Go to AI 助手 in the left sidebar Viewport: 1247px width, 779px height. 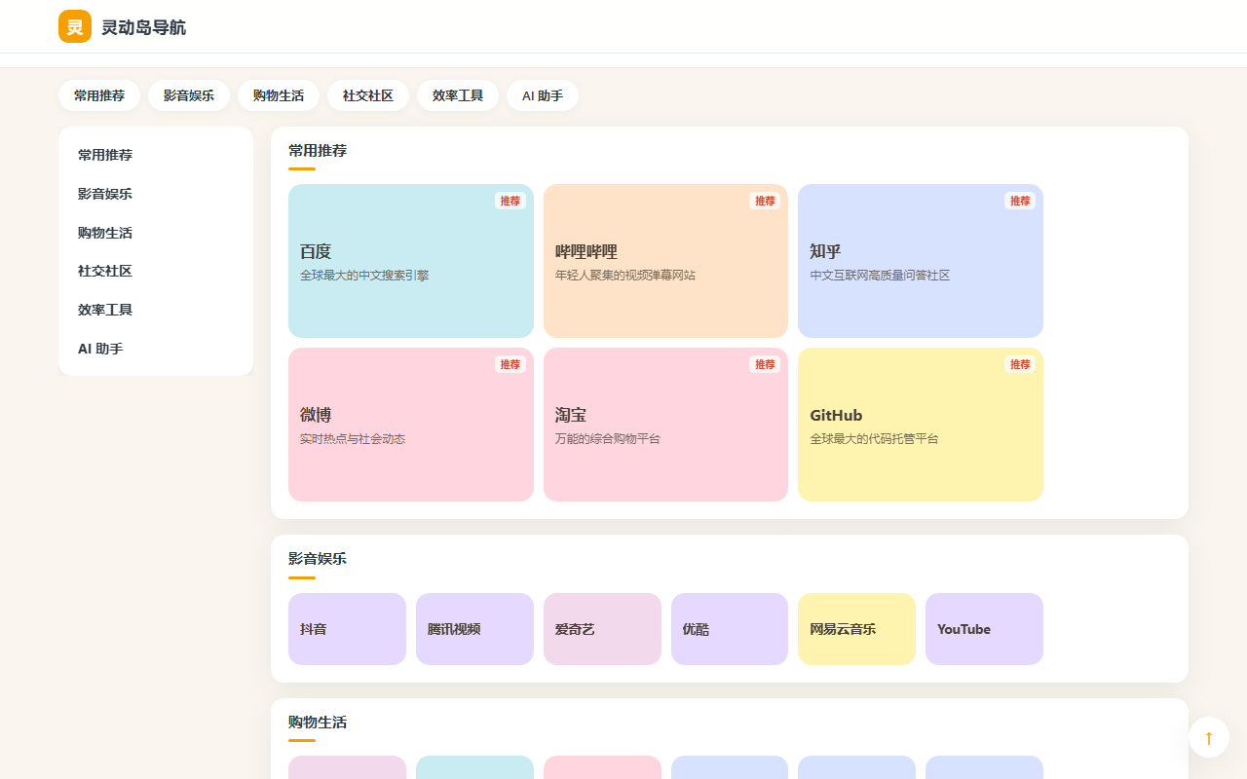click(156, 349)
